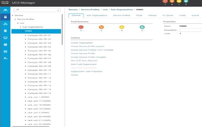Screen dimensions: 202x127
Task: Open the Admin user icon in the sidebar
Action: [5, 58]
